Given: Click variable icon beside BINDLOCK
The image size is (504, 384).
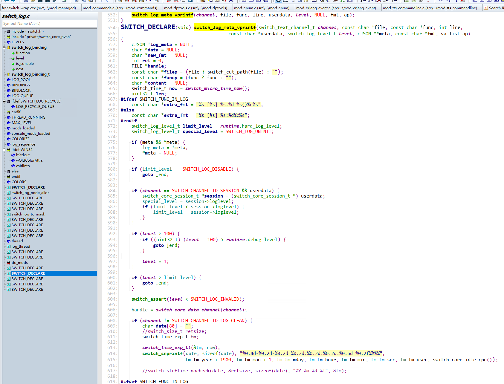Looking at the screenshot, I should point(9,91).
